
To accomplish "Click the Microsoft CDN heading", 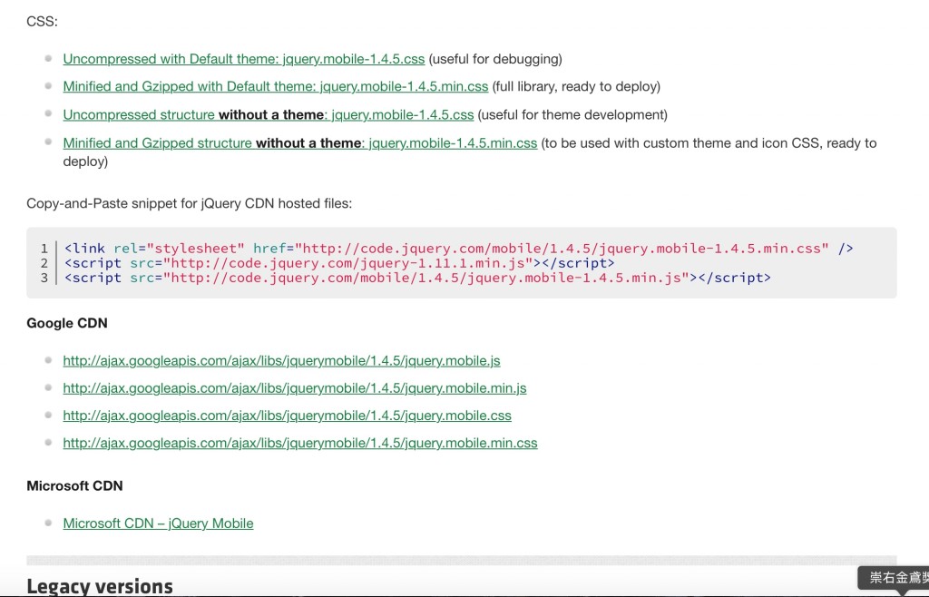I will pyautogui.click(x=74, y=485).
